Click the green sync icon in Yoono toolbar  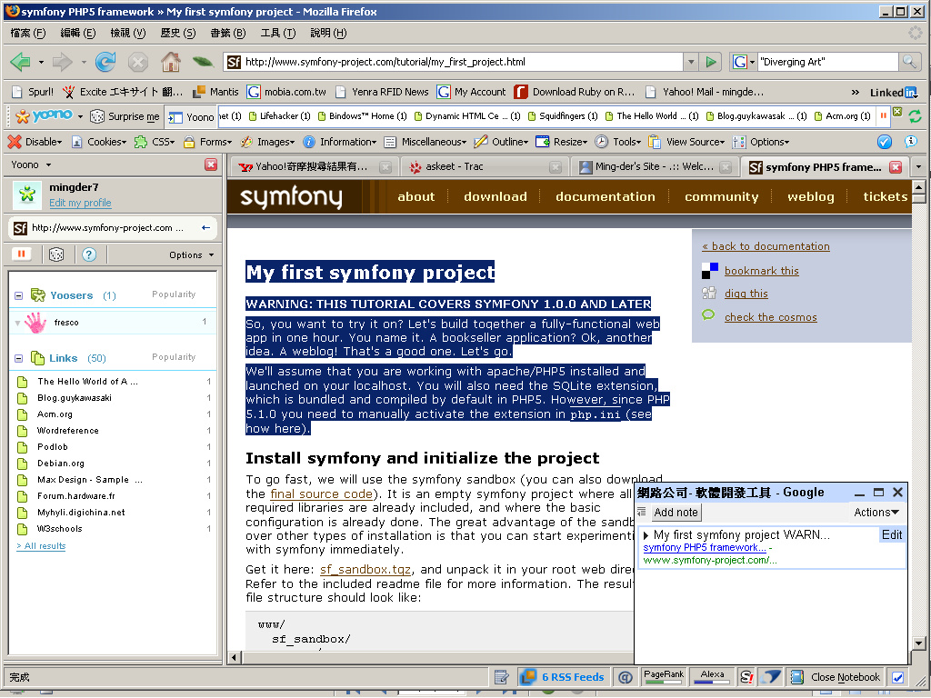(x=915, y=116)
